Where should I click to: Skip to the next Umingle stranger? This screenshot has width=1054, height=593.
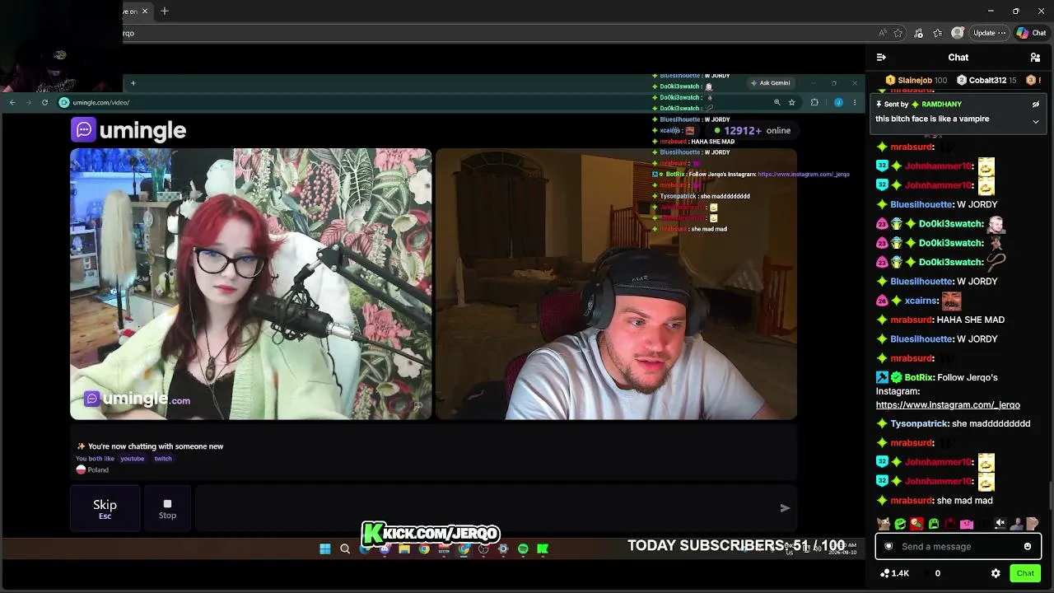[105, 508]
